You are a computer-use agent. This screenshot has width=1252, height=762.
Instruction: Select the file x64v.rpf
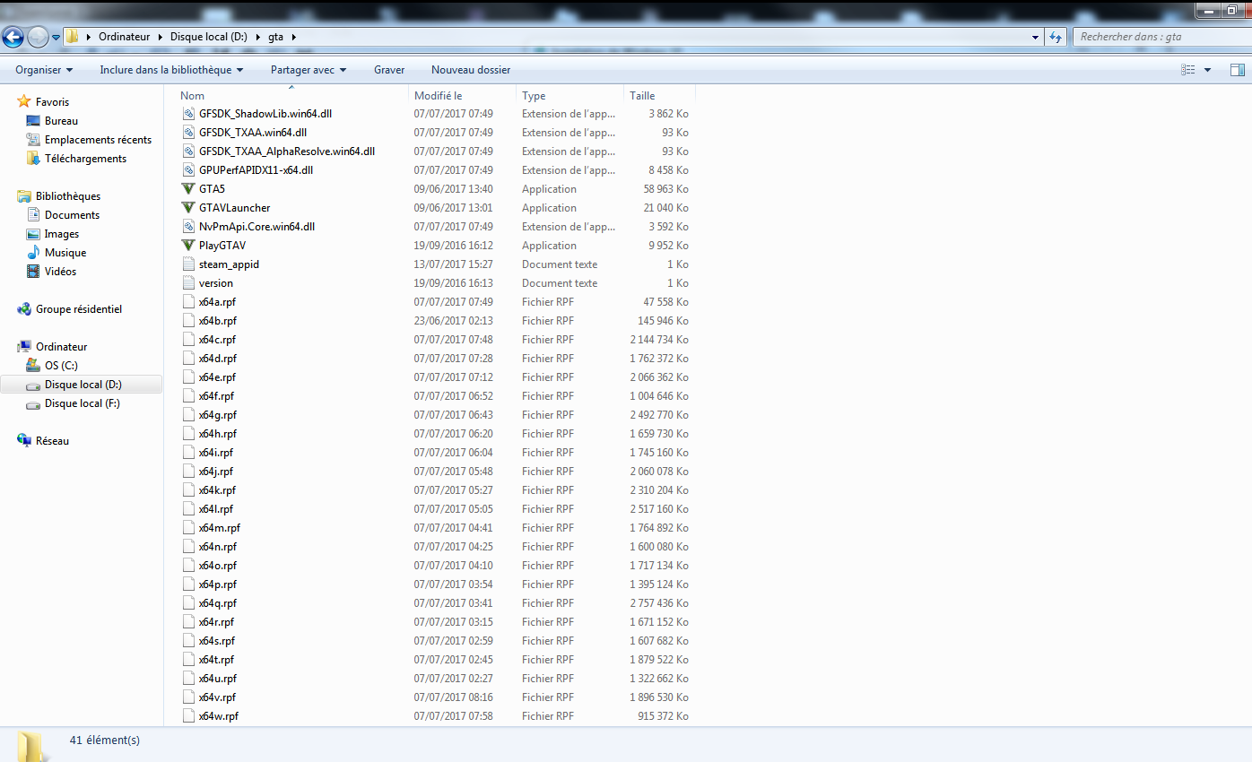pyautogui.click(x=217, y=697)
